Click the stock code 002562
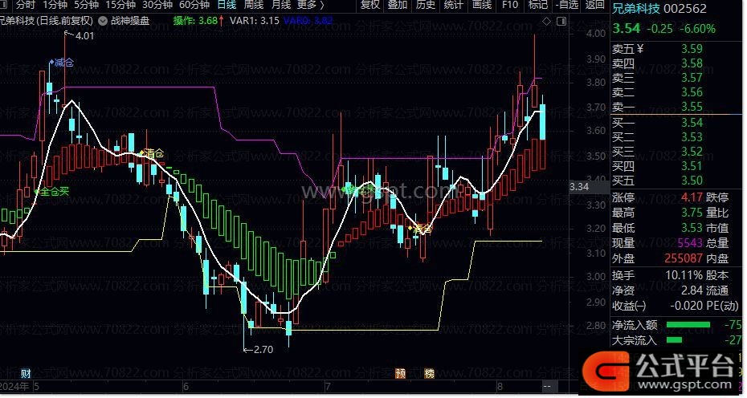 (685, 8)
